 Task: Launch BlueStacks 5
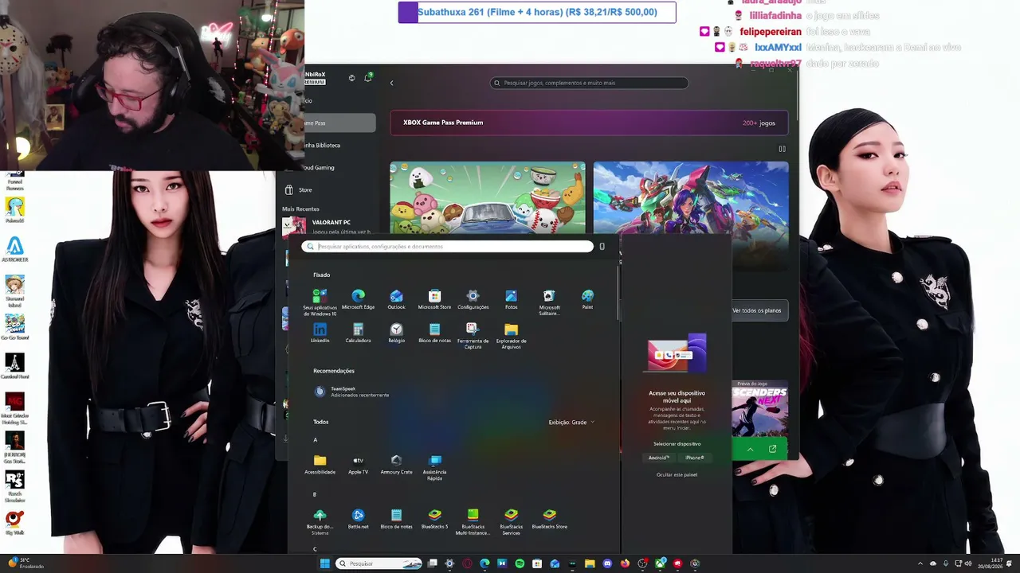tap(434, 519)
